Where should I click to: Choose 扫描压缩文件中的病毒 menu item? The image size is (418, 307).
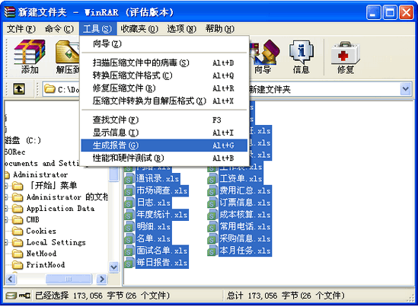coord(164,63)
